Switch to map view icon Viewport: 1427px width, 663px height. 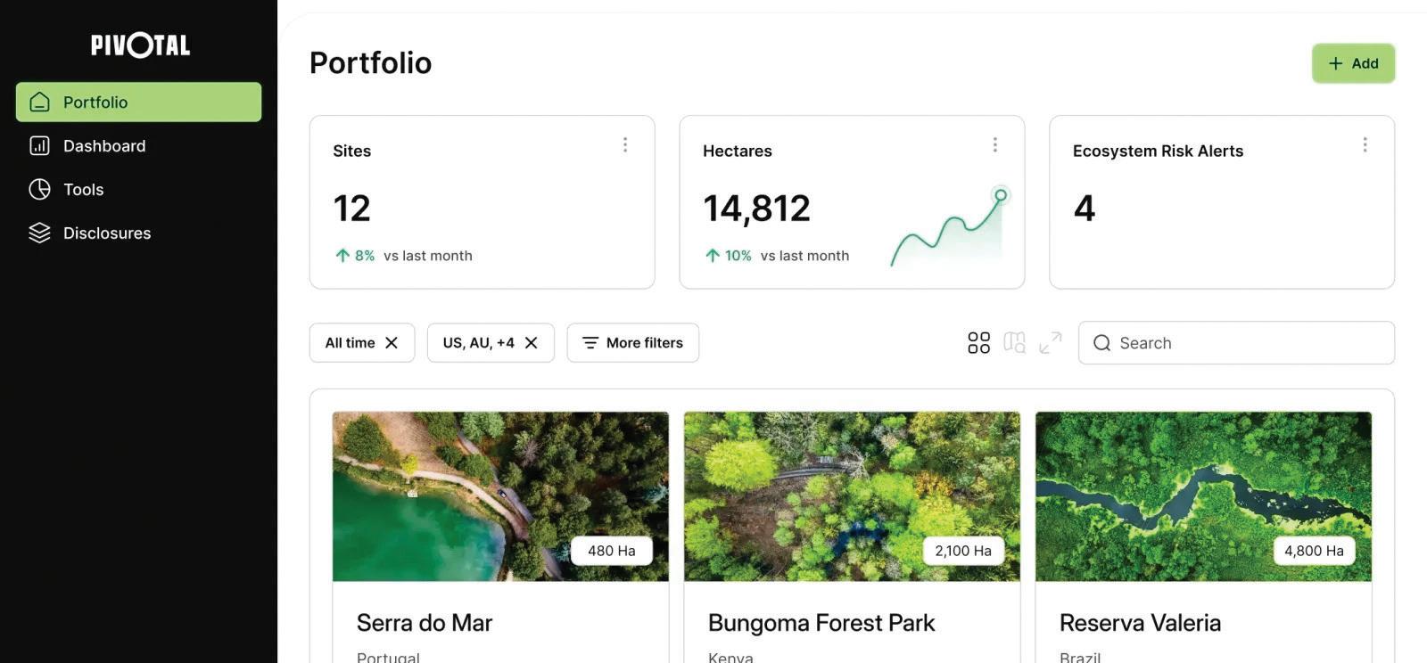click(x=1014, y=343)
